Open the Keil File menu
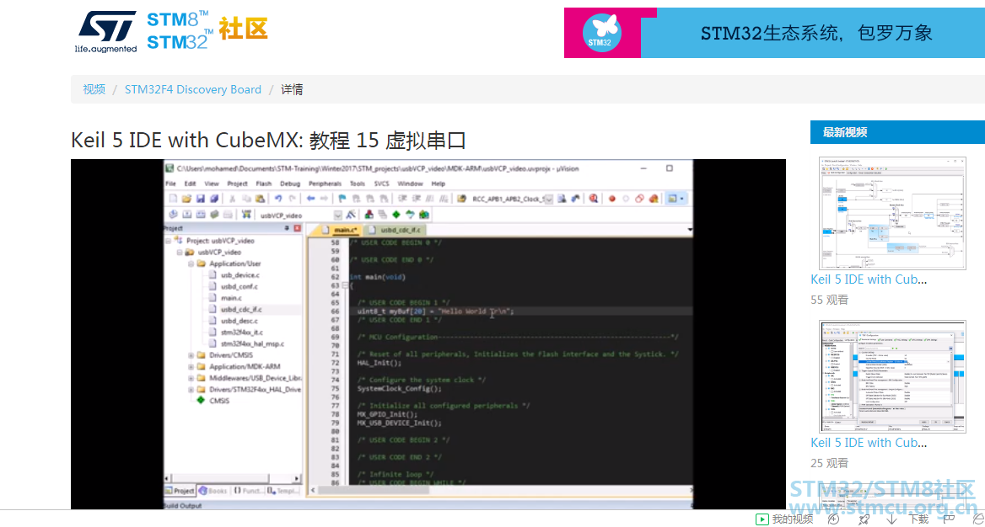985x527 pixels. coord(171,184)
